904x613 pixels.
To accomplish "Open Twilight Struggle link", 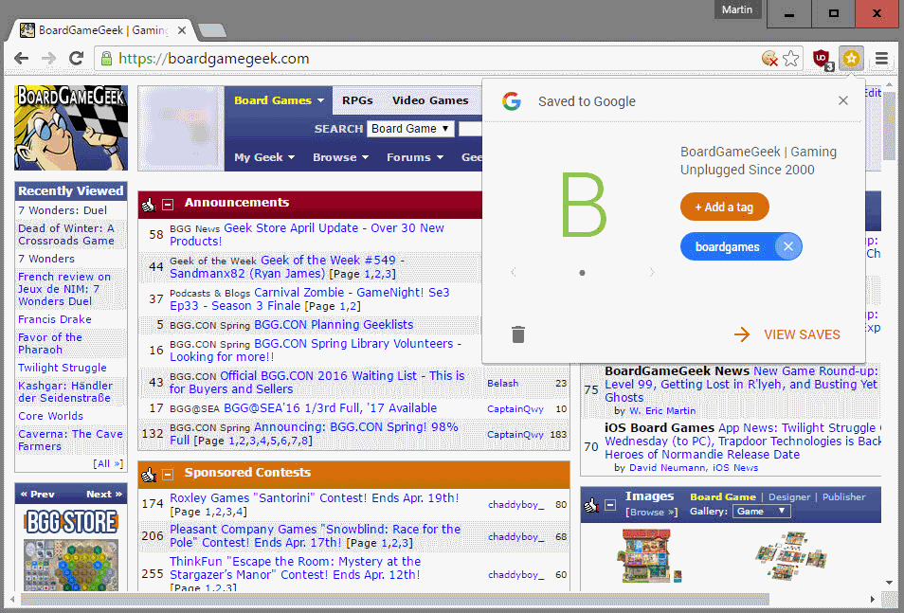I will (x=63, y=368).
